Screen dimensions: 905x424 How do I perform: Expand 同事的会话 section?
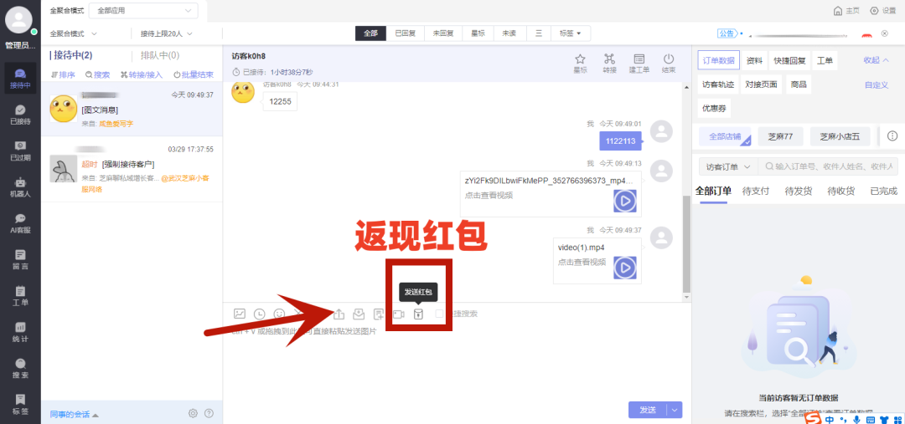point(73,414)
